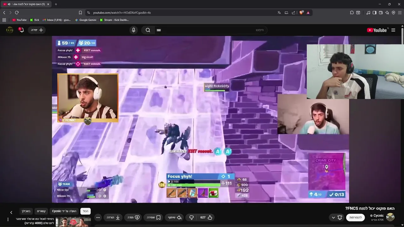This screenshot has width=404, height=227.
Task: Search by voice microphone icon
Action: click(x=134, y=30)
